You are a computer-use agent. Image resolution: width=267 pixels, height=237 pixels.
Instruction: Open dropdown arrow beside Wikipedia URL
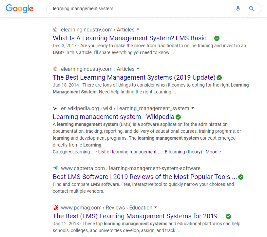coord(193,108)
